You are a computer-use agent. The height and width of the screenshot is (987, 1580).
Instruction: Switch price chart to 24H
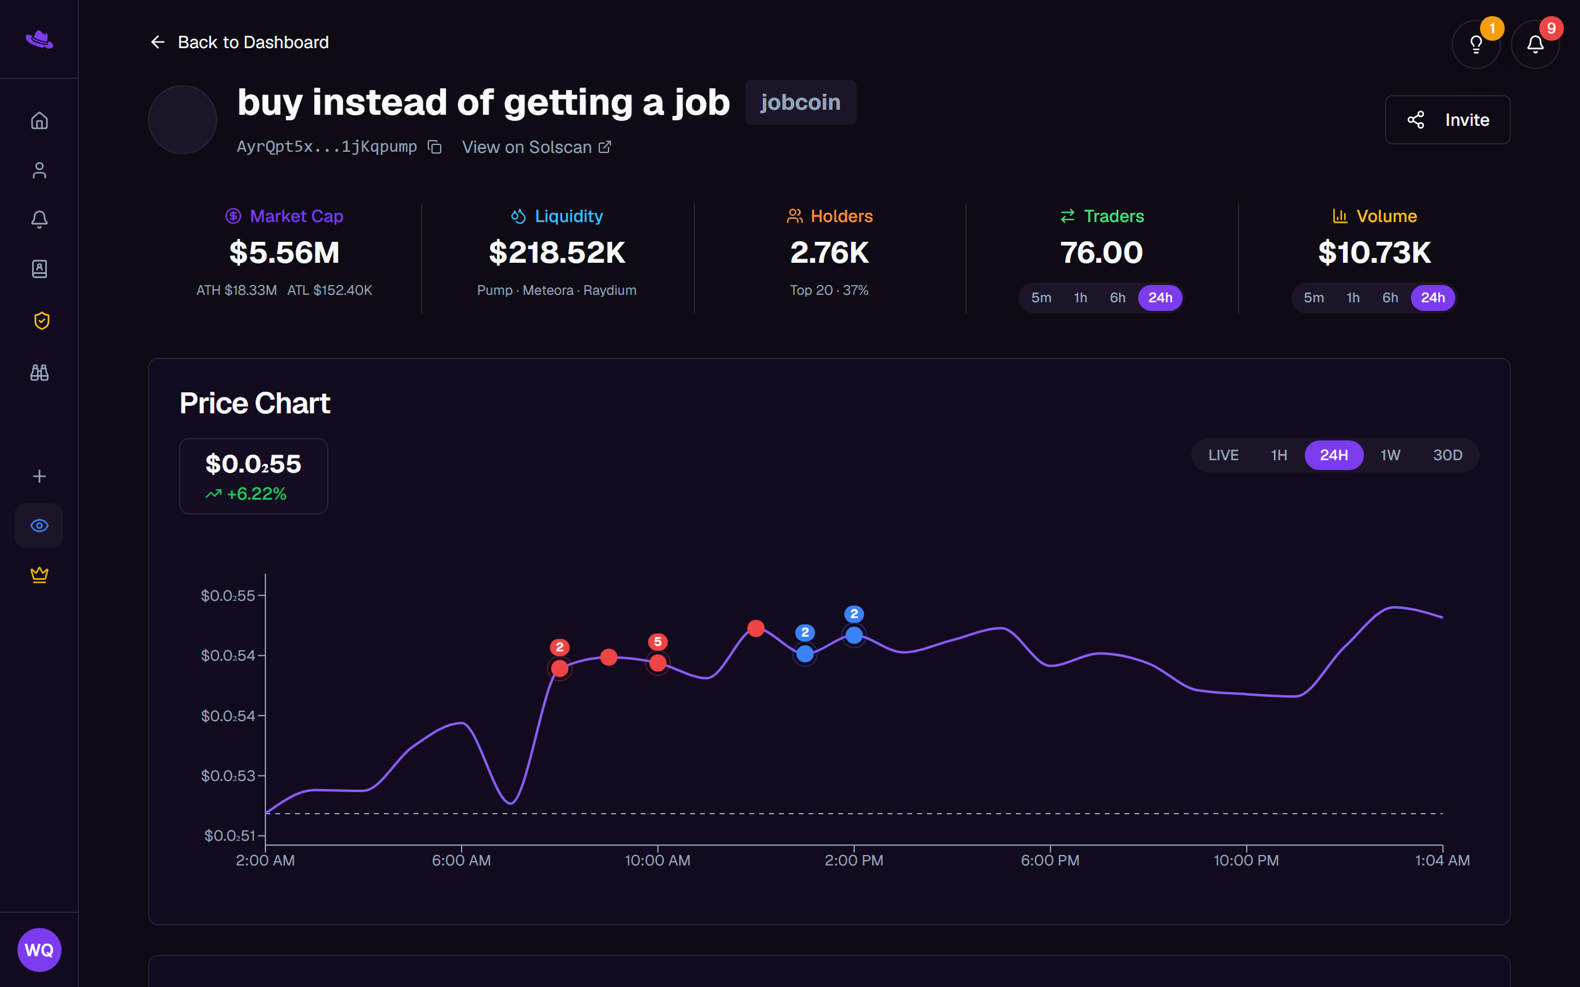1334,455
